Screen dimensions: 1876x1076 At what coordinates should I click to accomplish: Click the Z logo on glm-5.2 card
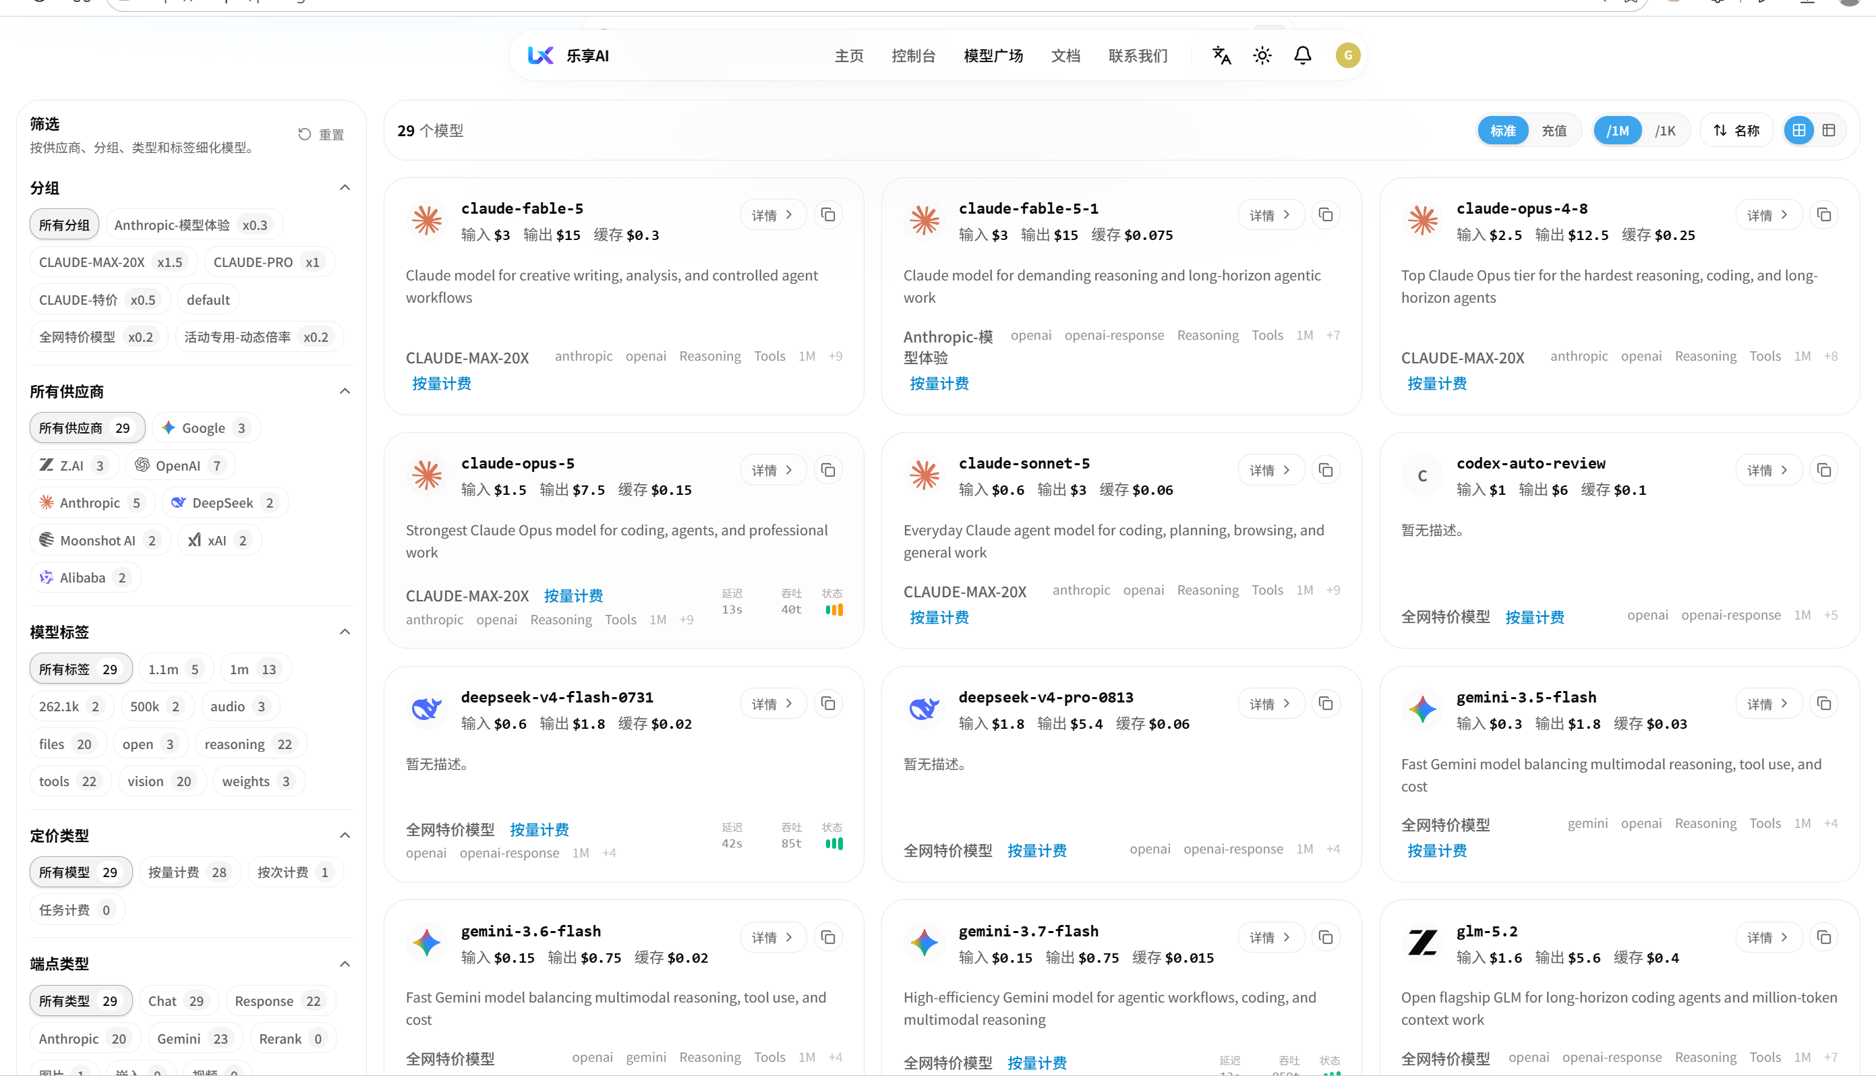click(x=1421, y=943)
